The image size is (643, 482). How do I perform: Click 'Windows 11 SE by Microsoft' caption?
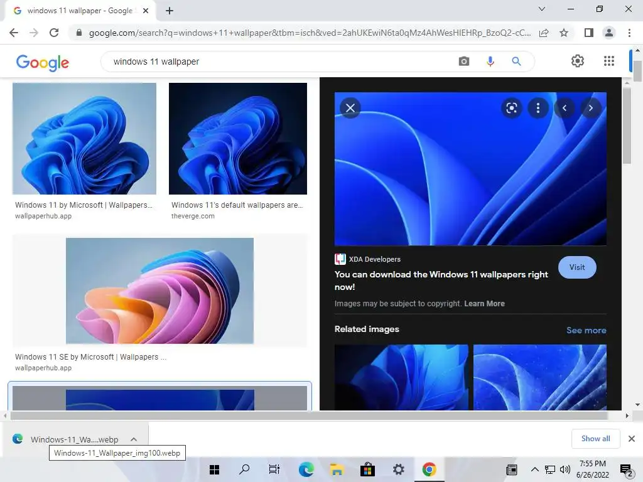point(90,357)
